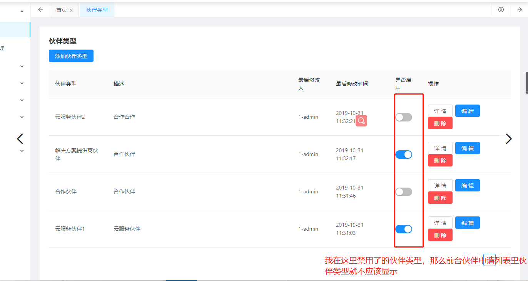Click the 云服务伙伴 description cell
The width and height of the screenshot is (528, 281).
click(x=127, y=229)
